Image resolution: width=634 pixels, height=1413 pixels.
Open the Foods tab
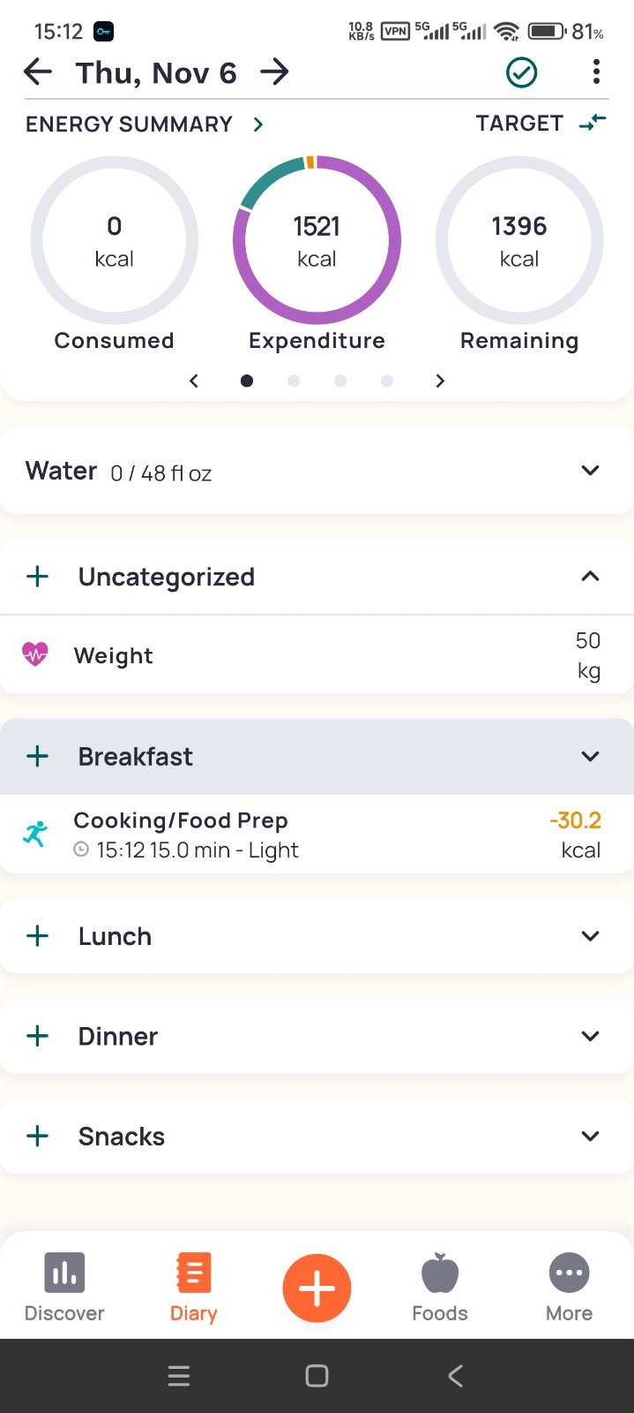[440, 1288]
